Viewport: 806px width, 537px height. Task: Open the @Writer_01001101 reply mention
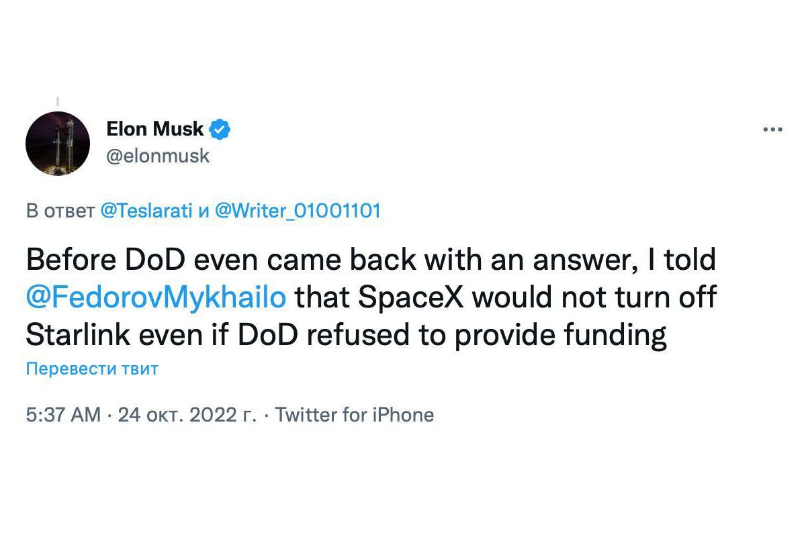point(298,211)
